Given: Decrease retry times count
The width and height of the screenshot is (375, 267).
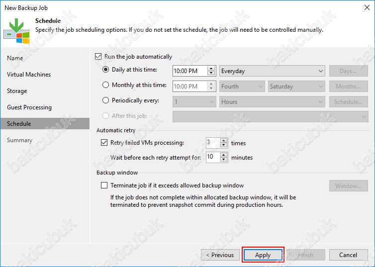Looking at the screenshot, I should point(224,145).
